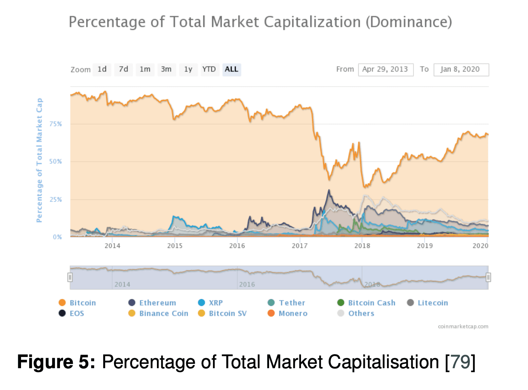
Task: Select the 1d zoom range
Action: (x=102, y=69)
